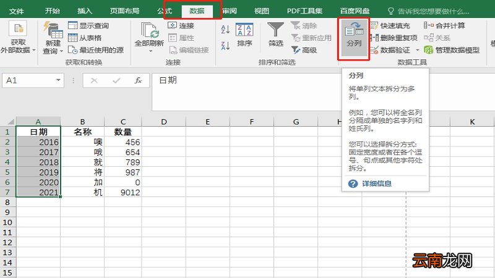Select cell B1 containing 名称
This screenshot has width=495, height=278.
point(82,132)
